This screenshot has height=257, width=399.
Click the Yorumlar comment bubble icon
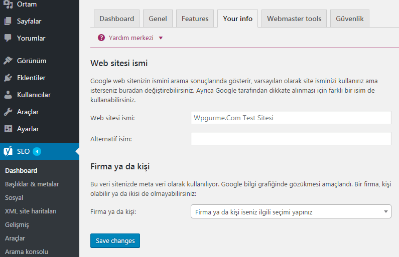pyautogui.click(x=8, y=38)
